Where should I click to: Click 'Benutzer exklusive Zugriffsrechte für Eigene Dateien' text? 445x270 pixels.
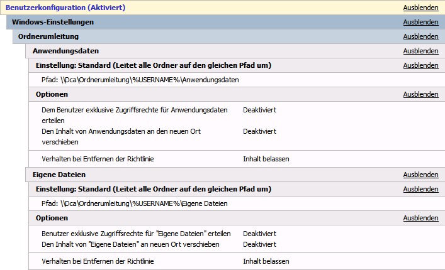tap(135, 234)
